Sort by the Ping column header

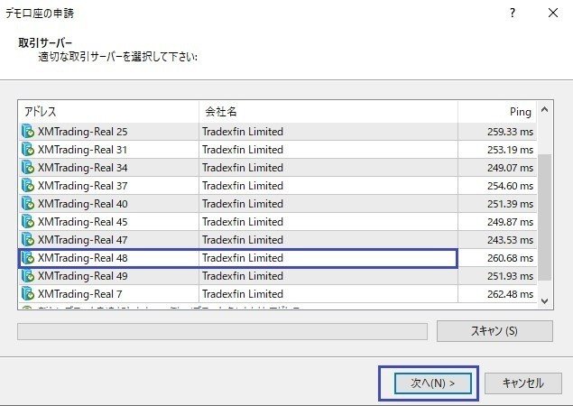point(497,112)
